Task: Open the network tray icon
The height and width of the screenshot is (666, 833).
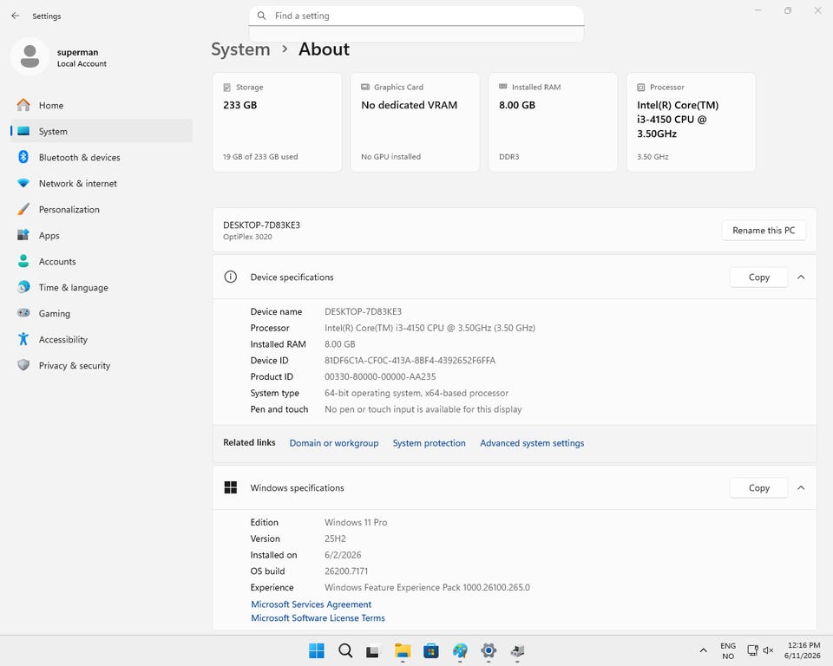Action: pos(753,650)
